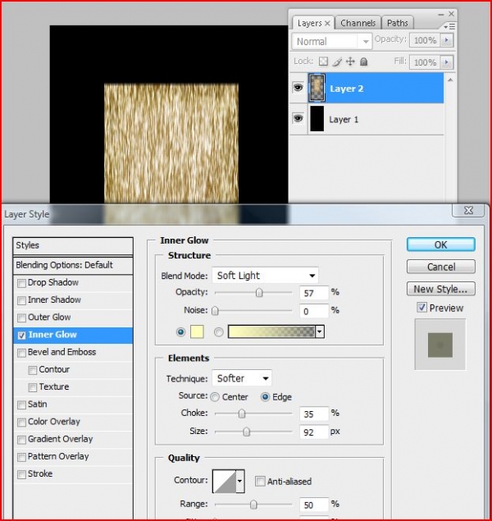Enable the Pattern Overlay checkbox
The width and height of the screenshot is (492, 521).
pos(21,457)
